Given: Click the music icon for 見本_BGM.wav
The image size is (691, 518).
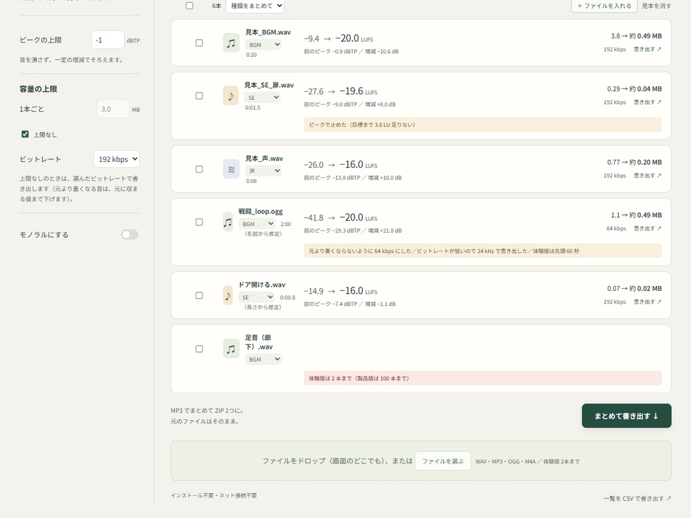Looking at the screenshot, I should click(231, 43).
